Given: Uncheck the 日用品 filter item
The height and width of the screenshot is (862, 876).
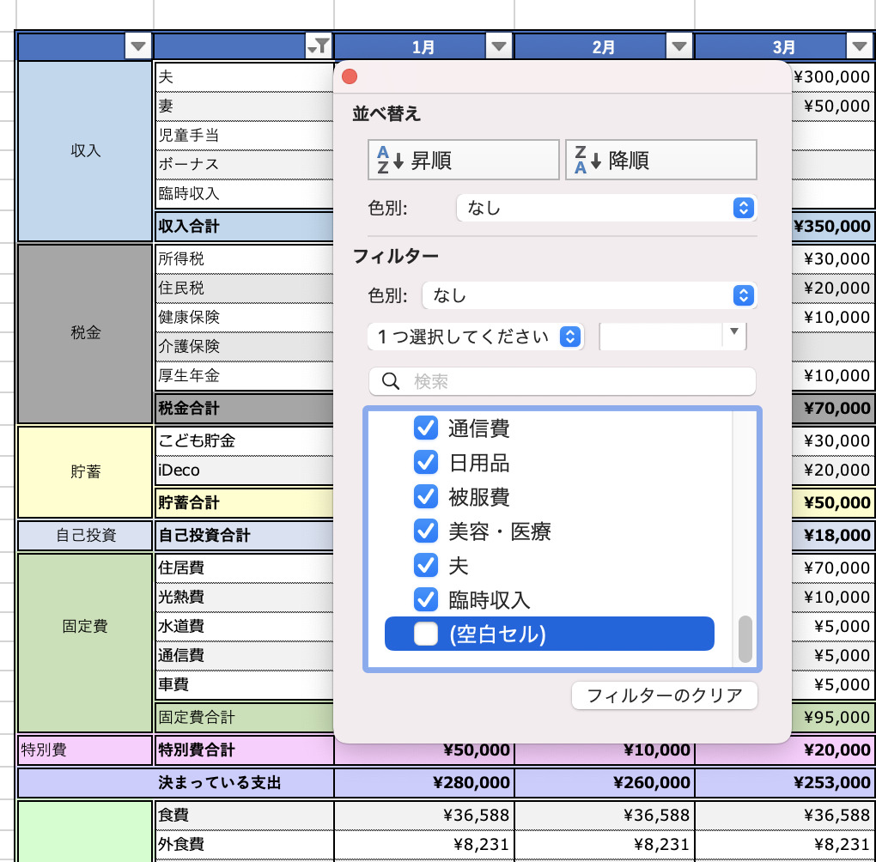Looking at the screenshot, I should [x=426, y=462].
